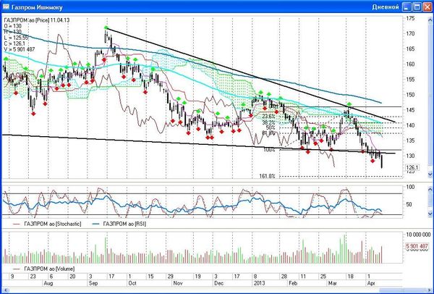Click the volume value label 5 901 487 on axis
434x294 pixels.
pyautogui.click(x=417, y=246)
